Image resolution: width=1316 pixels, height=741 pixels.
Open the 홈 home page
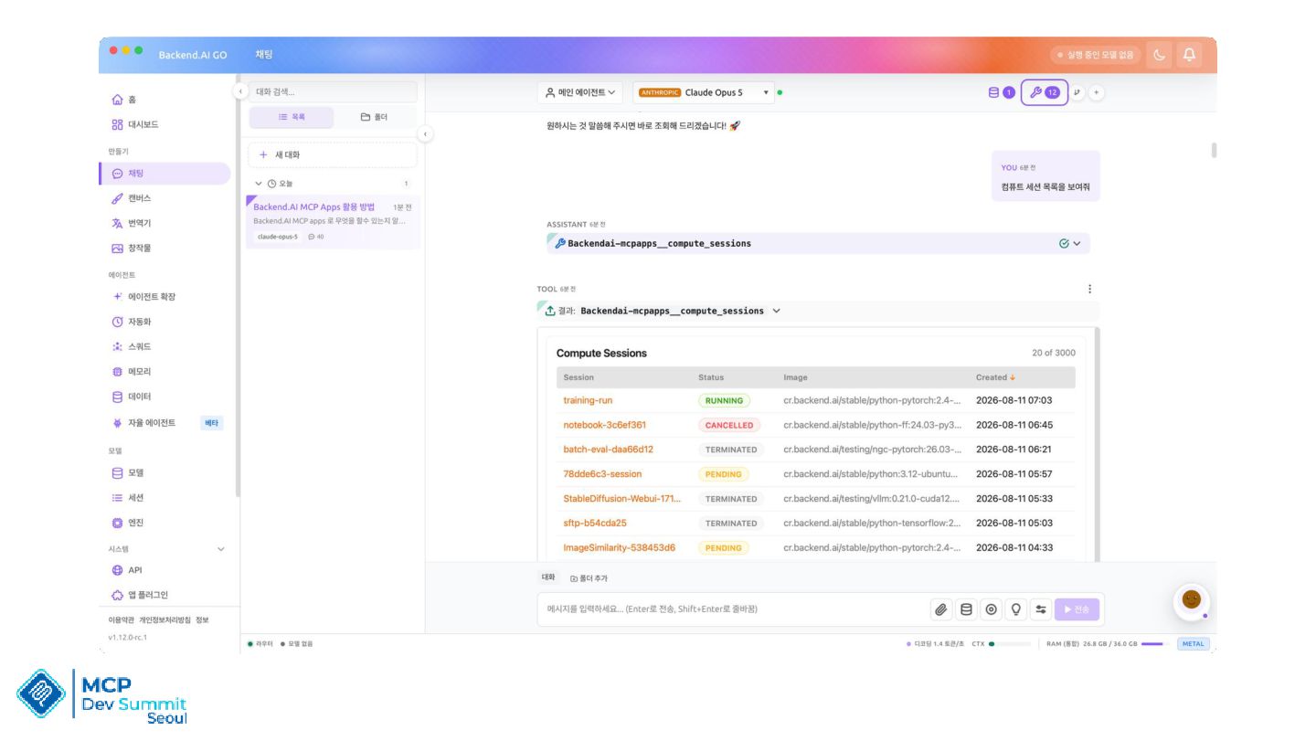click(x=123, y=100)
